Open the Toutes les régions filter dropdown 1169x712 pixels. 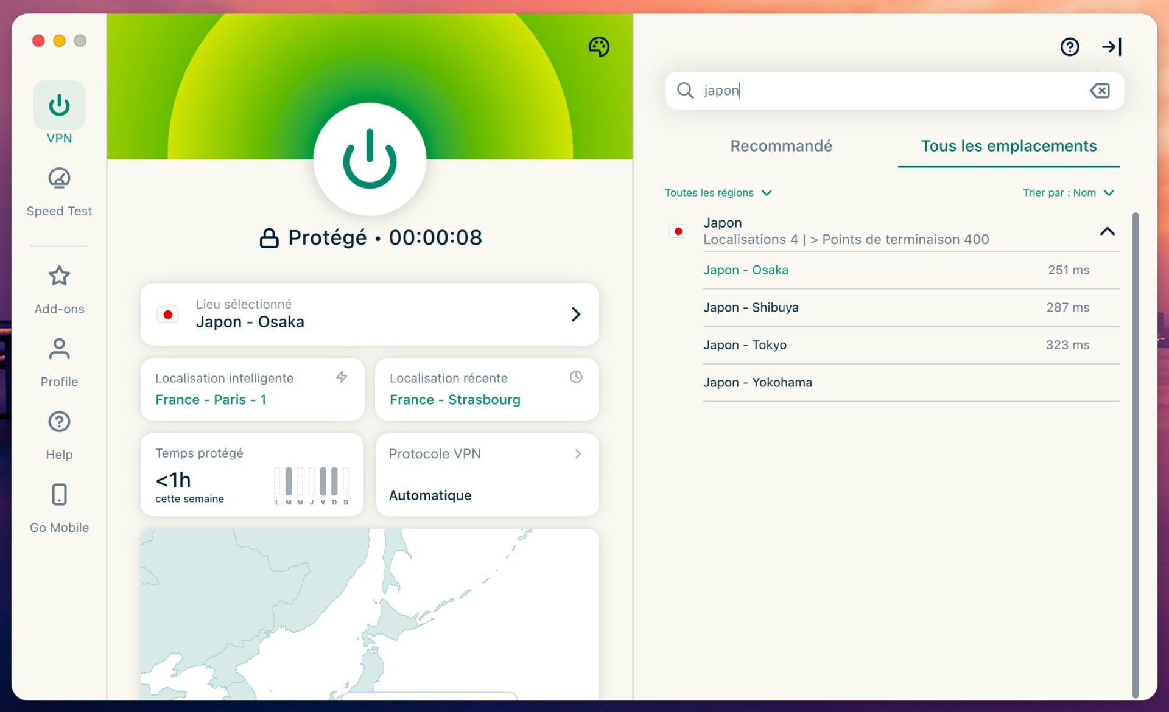coord(718,192)
